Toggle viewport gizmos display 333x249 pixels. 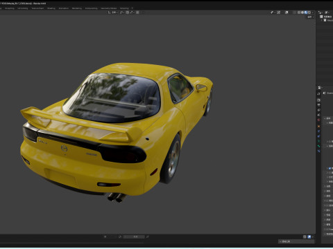(279, 12)
